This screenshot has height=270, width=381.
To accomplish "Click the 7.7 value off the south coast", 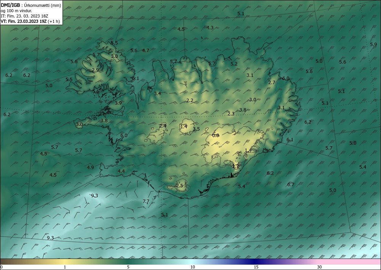I will click(x=146, y=201).
